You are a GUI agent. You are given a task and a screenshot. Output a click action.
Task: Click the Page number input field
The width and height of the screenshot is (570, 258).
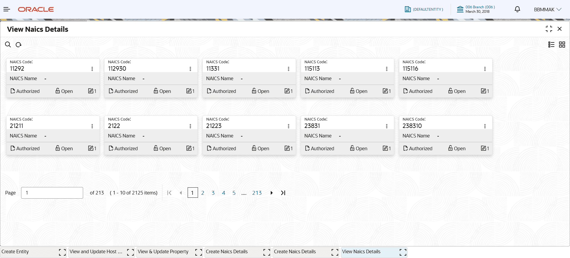52,193
